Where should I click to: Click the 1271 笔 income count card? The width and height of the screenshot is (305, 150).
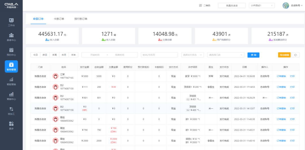[x=108, y=36]
